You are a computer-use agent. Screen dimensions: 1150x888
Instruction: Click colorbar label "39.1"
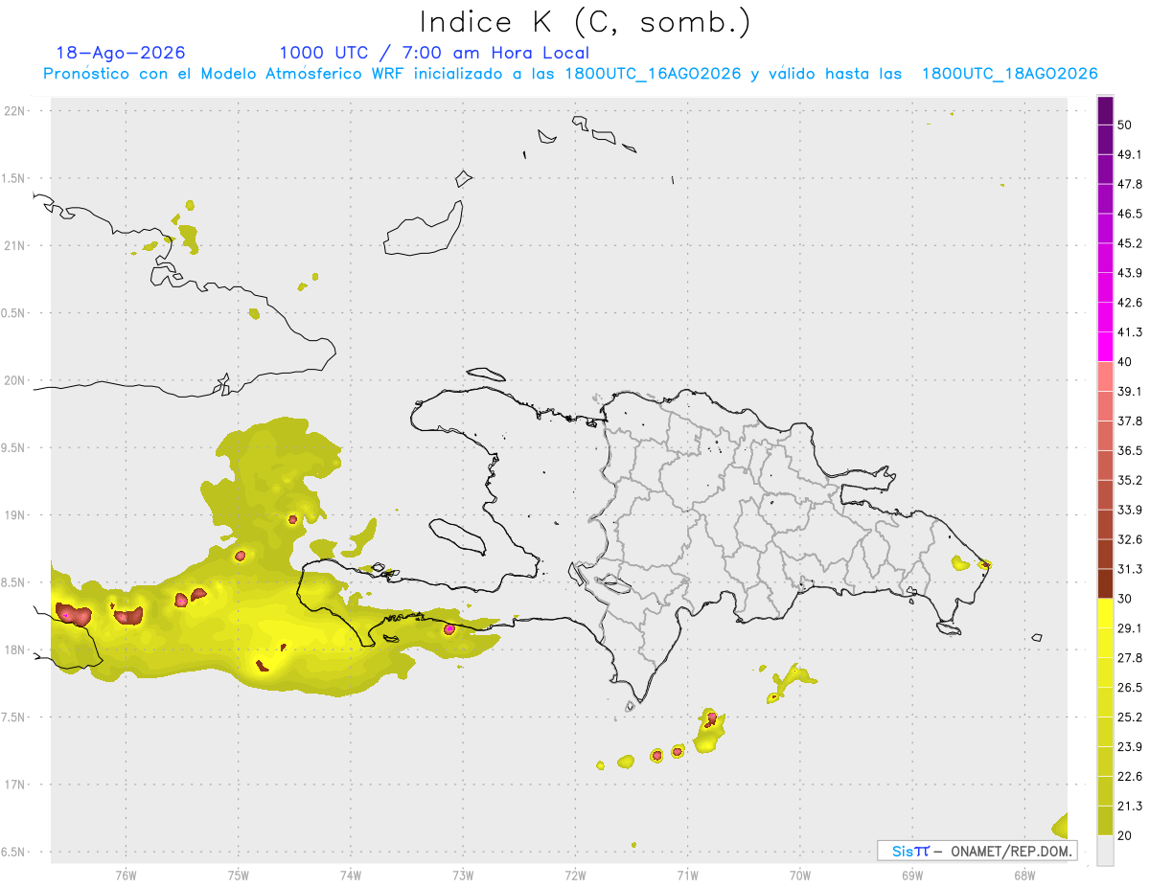tap(1130, 391)
